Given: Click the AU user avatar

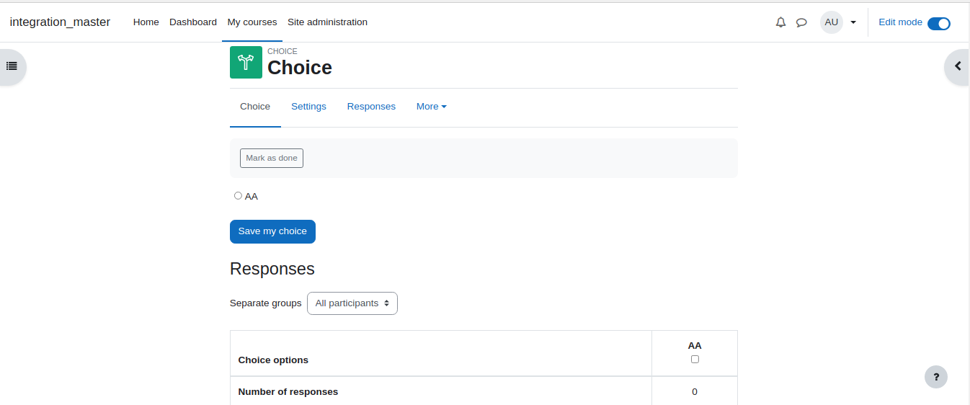Looking at the screenshot, I should [832, 22].
